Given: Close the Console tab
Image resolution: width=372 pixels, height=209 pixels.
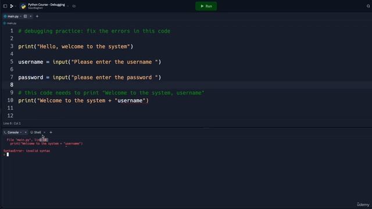Looking at the screenshot, I should pyautogui.click(x=26, y=132).
